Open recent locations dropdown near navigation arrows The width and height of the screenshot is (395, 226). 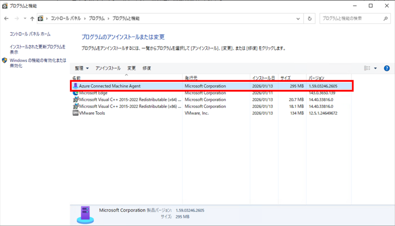point(25,18)
